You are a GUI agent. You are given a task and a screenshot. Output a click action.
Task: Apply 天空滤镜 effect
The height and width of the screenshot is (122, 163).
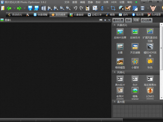tap(135, 48)
